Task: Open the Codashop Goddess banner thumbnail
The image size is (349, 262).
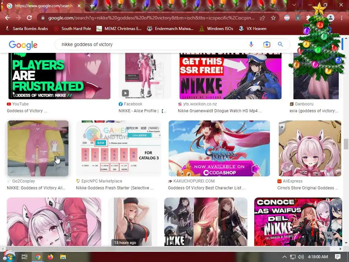Action: pos(219,148)
